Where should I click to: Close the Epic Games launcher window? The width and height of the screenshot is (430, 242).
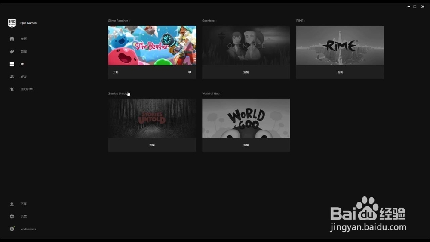tap(423, 6)
